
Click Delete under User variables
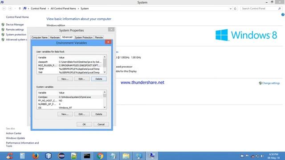tap(99, 79)
